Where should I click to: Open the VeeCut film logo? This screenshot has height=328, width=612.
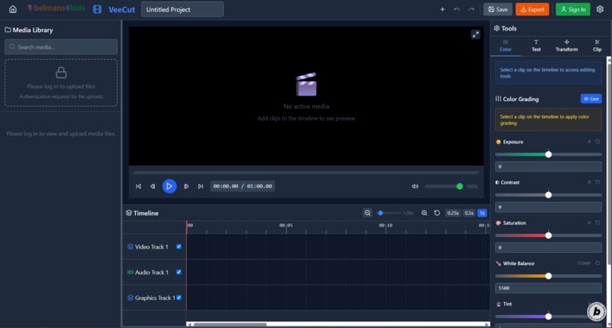click(97, 9)
